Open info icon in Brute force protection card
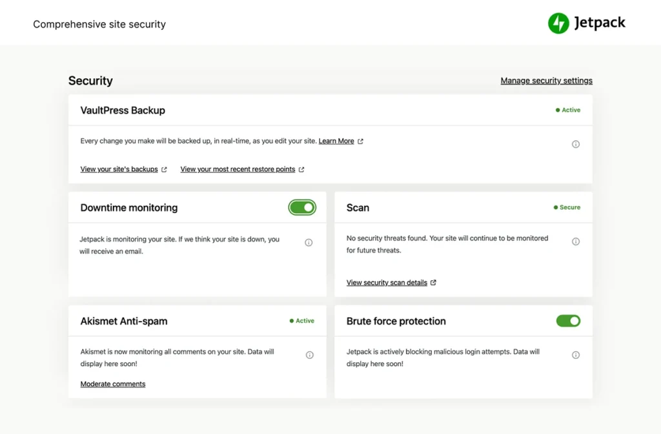Image resolution: width=661 pixels, height=434 pixels. 575,355
